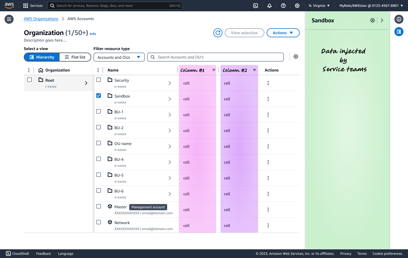
Task: Expand the Root node chevron
Action: [86, 83]
